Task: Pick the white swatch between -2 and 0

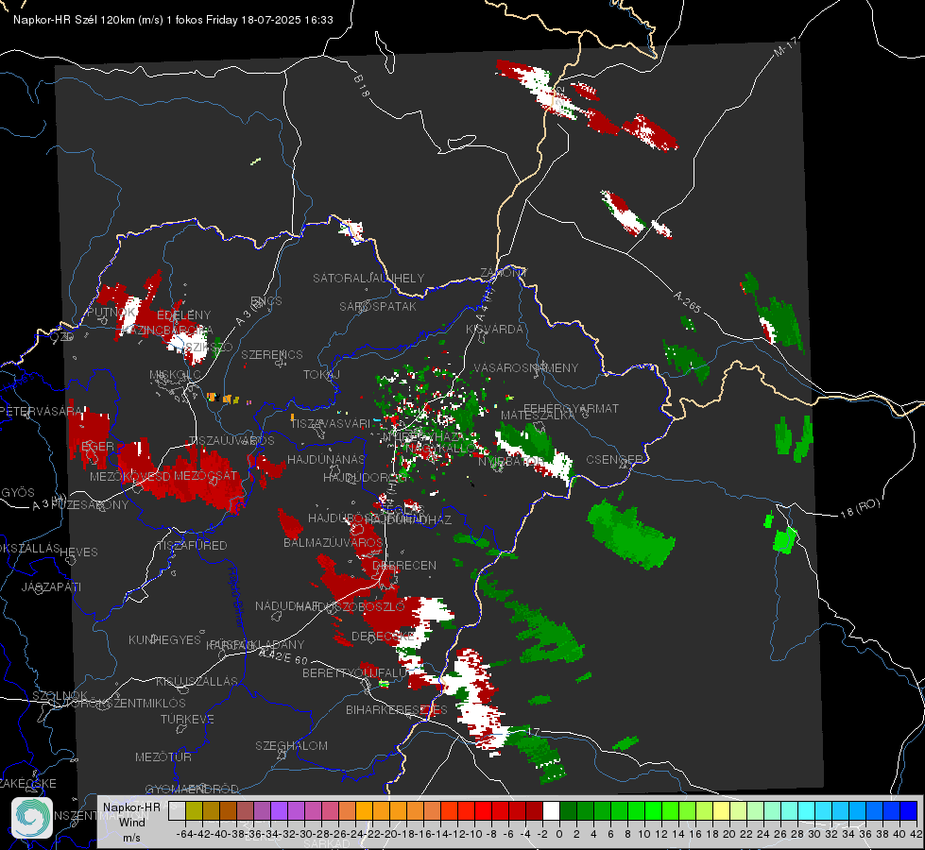Action: coord(551,810)
